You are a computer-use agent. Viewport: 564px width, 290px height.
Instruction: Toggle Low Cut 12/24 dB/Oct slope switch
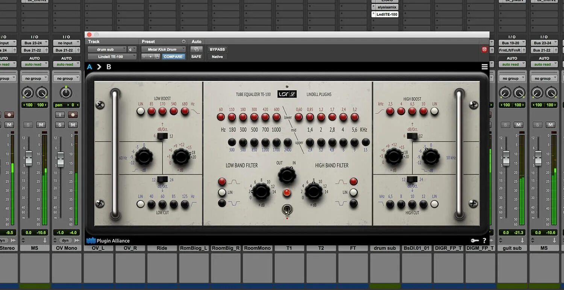(162, 179)
